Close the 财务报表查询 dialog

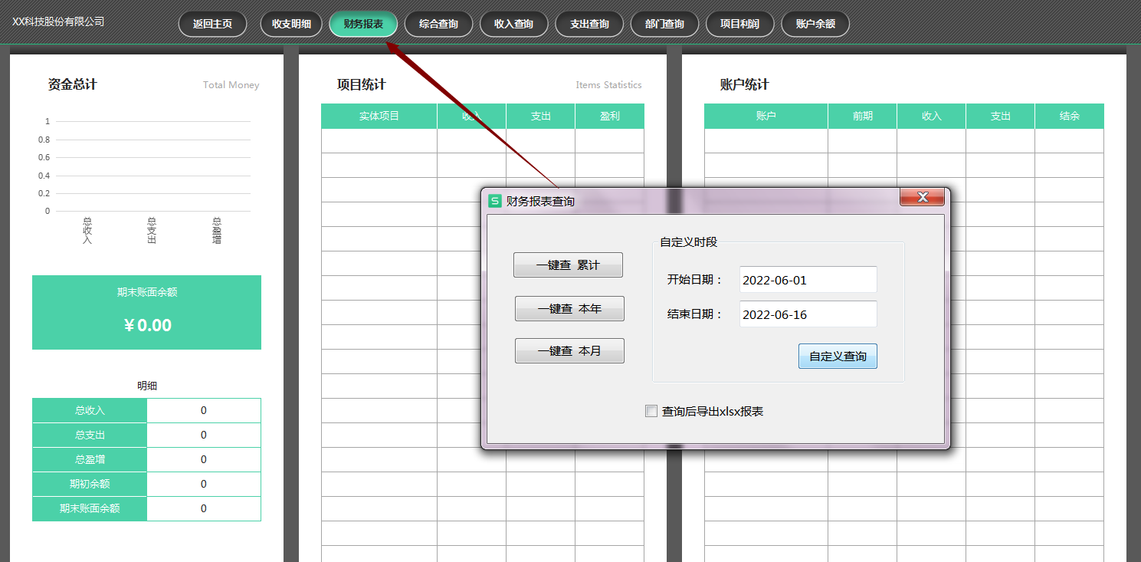tap(922, 198)
